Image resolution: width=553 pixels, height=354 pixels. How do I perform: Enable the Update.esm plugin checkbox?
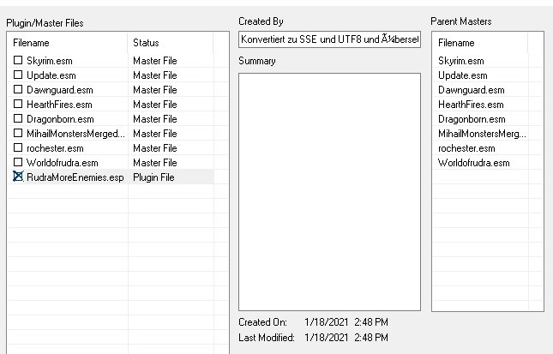pyautogui.click(x=18, y=75)
